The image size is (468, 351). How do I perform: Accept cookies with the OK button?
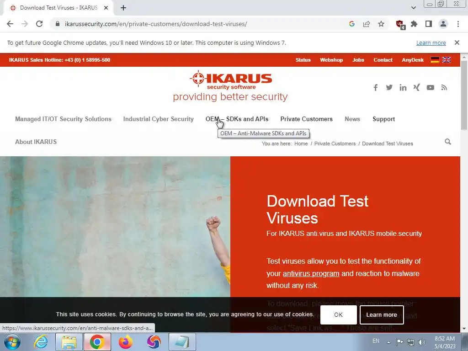tap(339, 314)
